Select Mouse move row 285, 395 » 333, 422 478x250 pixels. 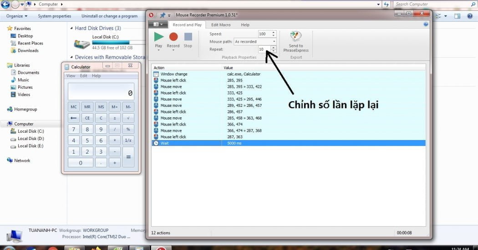click(288, 86)
